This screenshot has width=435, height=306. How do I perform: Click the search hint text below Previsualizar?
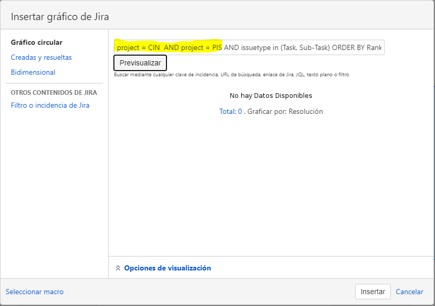(x=231, y=75)
